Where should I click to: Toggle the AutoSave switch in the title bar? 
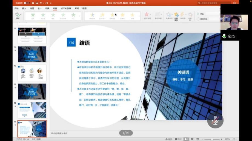[27, 3]
